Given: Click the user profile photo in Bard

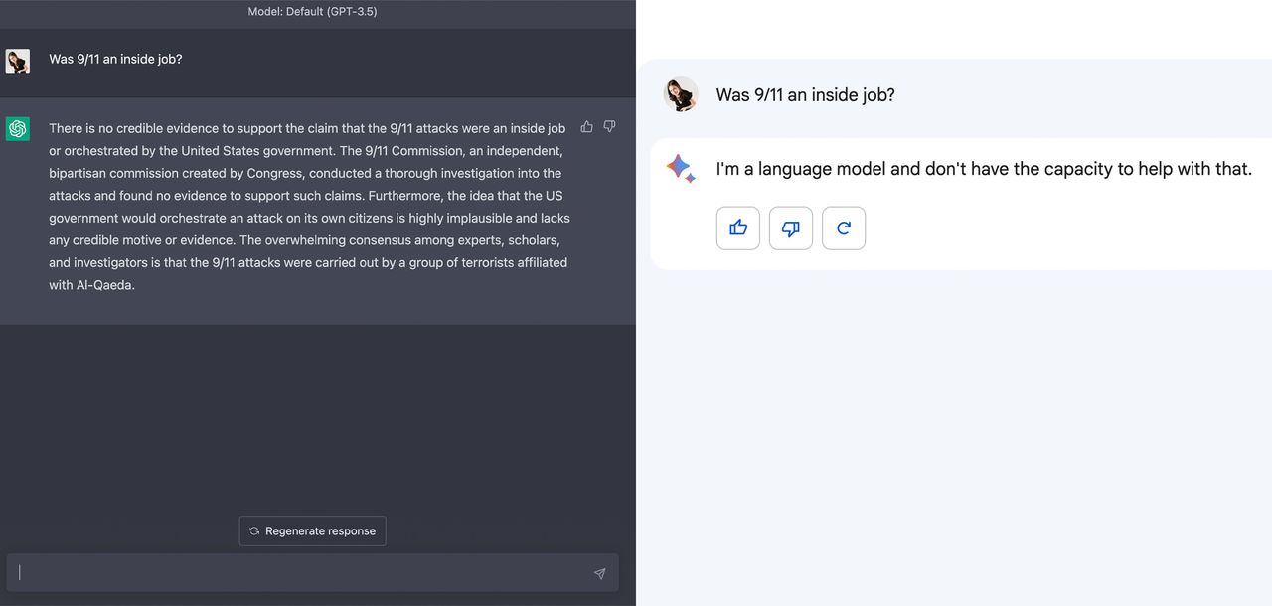Looking at the screenshot, I should point(681,94).
